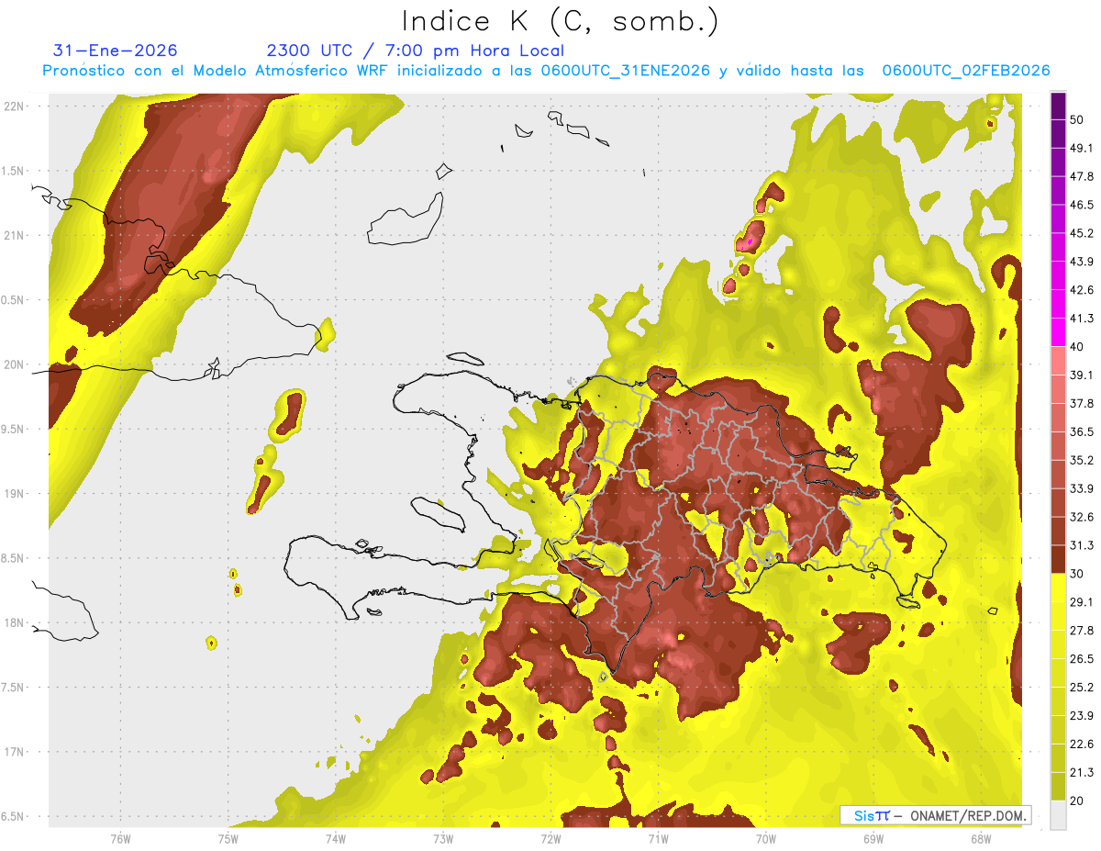This screenshot has height=851, width=1101.
Task: Click the colorbar value '32.6'
Action: pos(1082,517)
